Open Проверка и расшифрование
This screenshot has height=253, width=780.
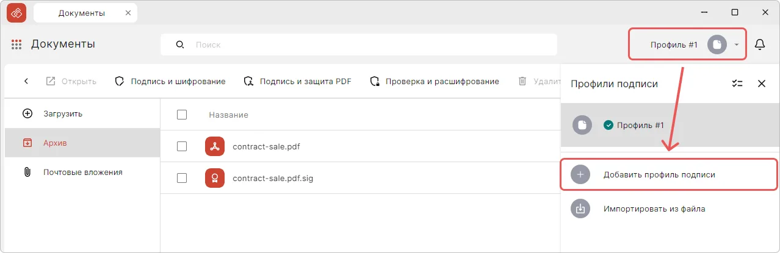[435, 81]
